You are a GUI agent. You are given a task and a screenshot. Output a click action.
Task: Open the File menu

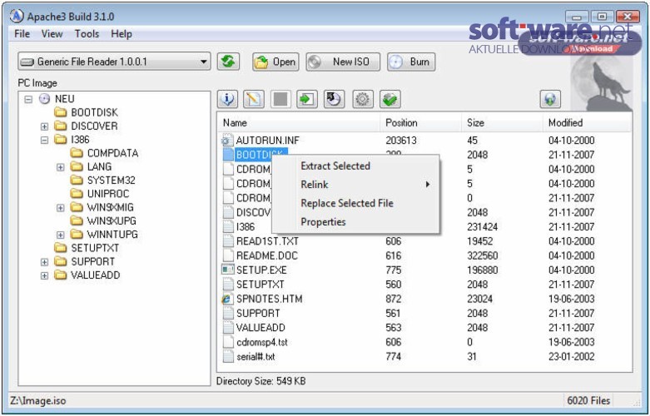coord(22,34)
